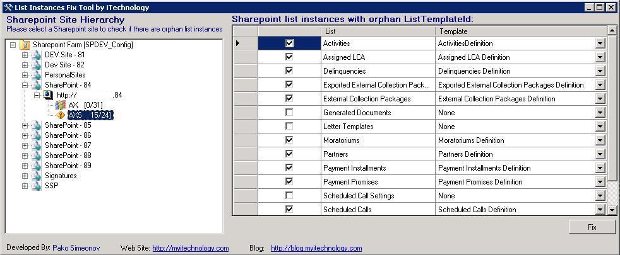The image size is (620, 255).
Task: Toggle the External Collection Packages row checkbox
Action: [x=289, y=98]
